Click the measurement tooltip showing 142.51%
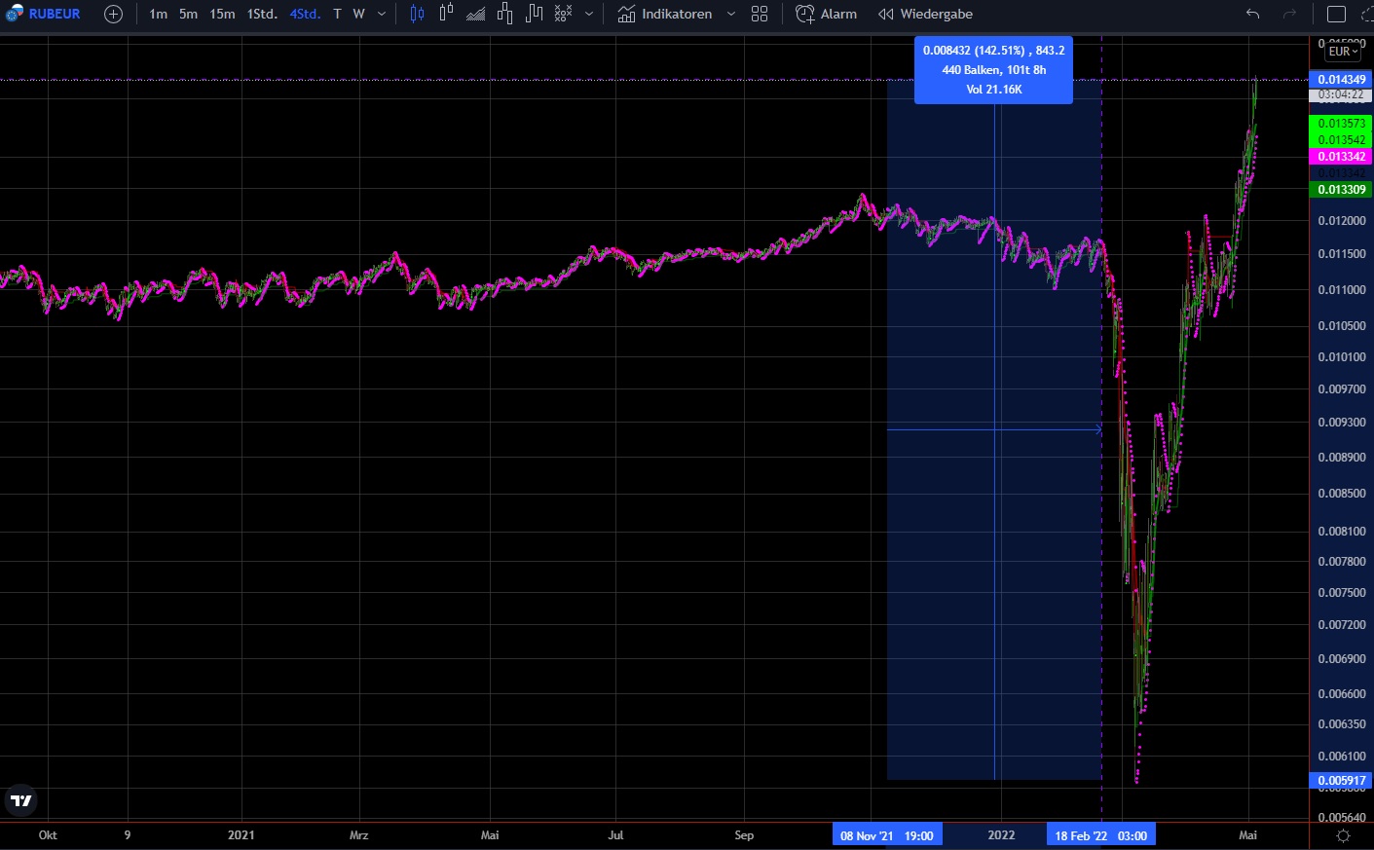This screenshot has height=850, width=1374. pos(993,69)
